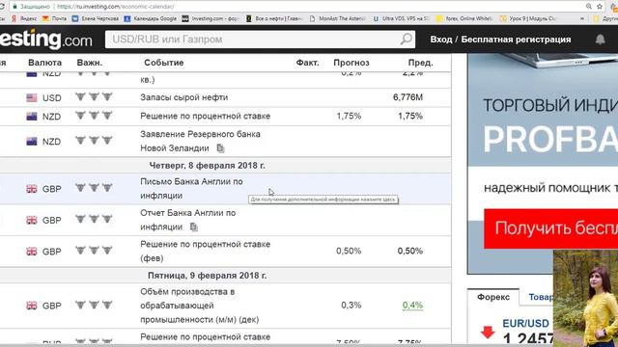The image size is (618, 347).
Task: Click the zoom magnifier icon in address bar
Action: pos(588,7)
